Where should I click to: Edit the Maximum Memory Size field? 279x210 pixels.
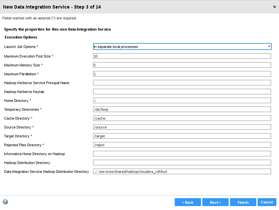[x=182, y=65]
